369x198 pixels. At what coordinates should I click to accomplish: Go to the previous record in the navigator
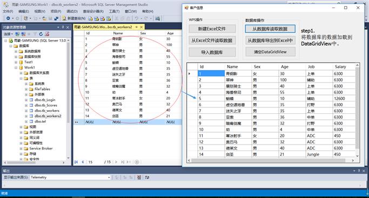pyautogui.click(x=83, y=162)
